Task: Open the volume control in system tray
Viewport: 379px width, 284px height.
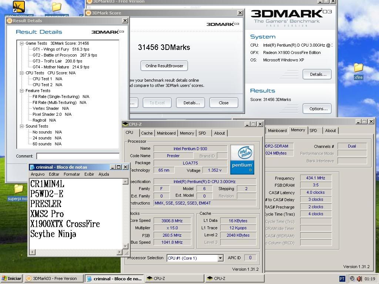Action: coord(359,279)
